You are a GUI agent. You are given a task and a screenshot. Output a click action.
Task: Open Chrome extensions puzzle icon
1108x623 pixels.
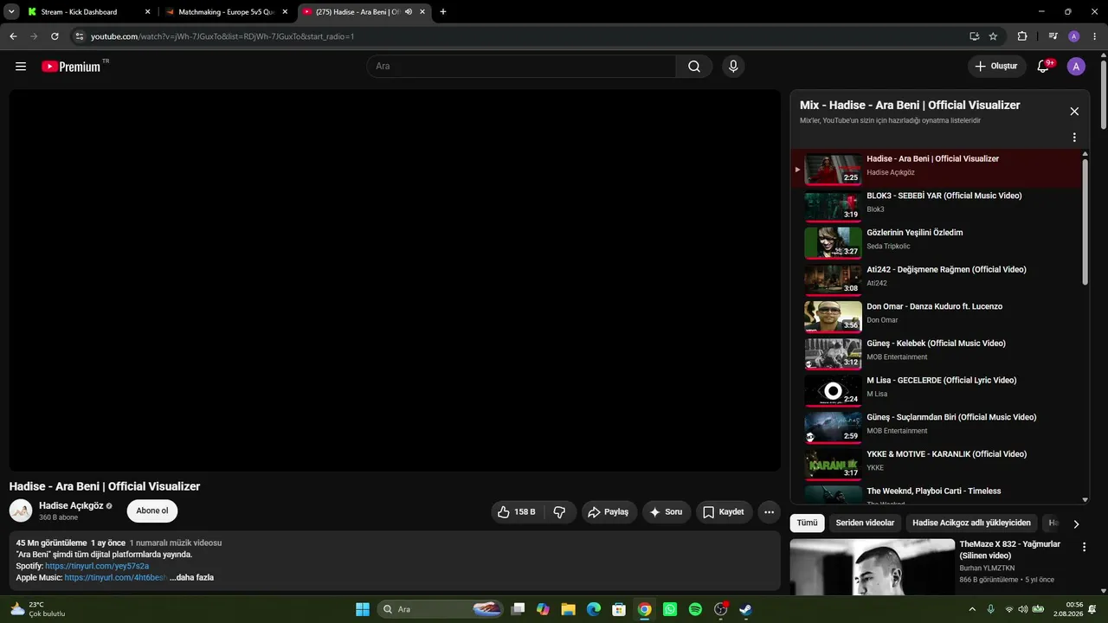(1022, 36)
